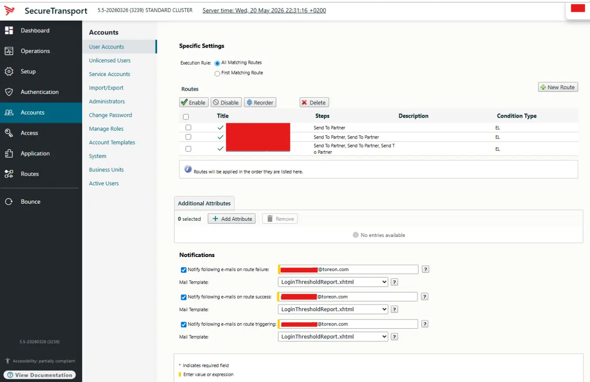Check the select-all routes header checkbox
The image size is (590, 382).
click(186, 117)
